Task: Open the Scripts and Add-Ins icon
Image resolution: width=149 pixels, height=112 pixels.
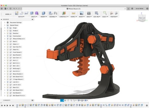Action: 97,13
